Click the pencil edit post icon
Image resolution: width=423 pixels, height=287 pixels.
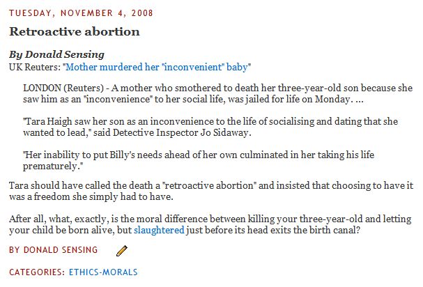click(x=122, y=251)
